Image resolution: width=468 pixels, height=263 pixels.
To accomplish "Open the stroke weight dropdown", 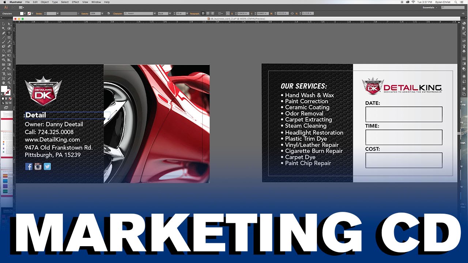I will coord(58,14).
